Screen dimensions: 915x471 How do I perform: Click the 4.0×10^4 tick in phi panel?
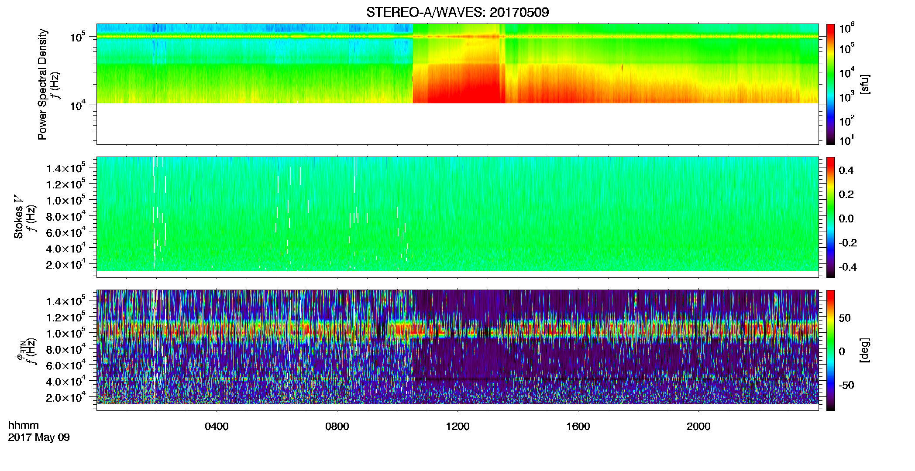tap(66, 381)
